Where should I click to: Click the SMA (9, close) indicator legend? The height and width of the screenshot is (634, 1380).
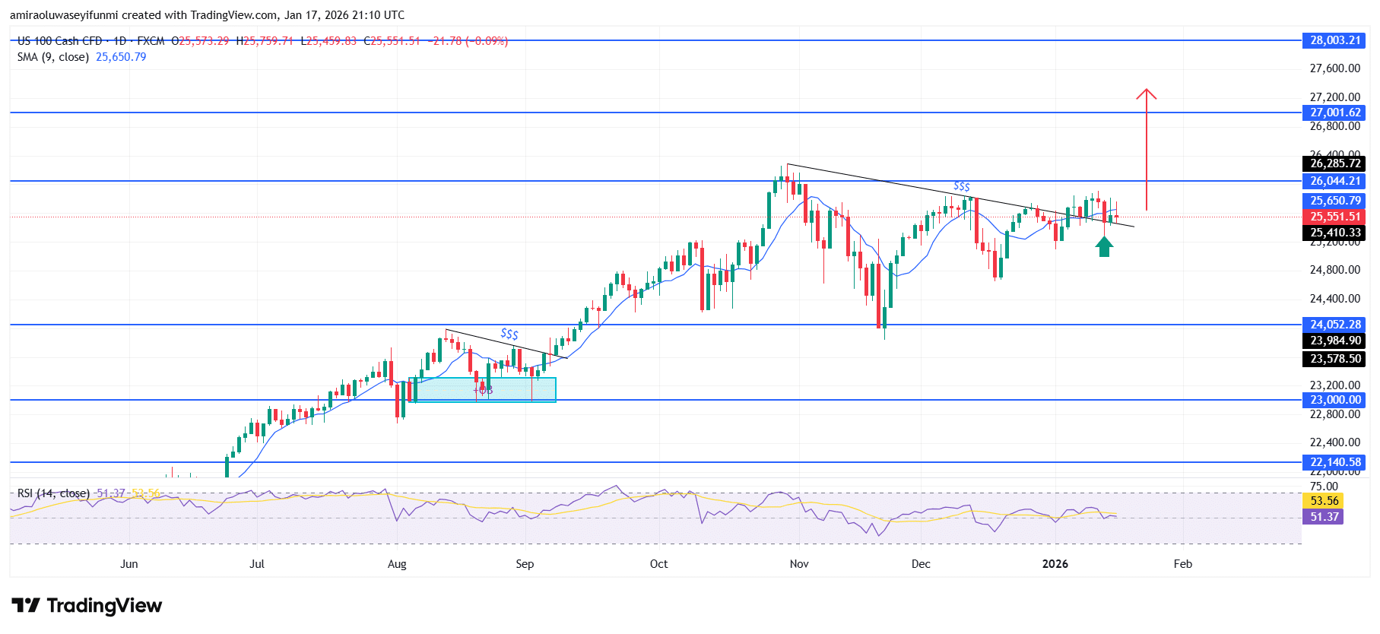click(53, 57)
